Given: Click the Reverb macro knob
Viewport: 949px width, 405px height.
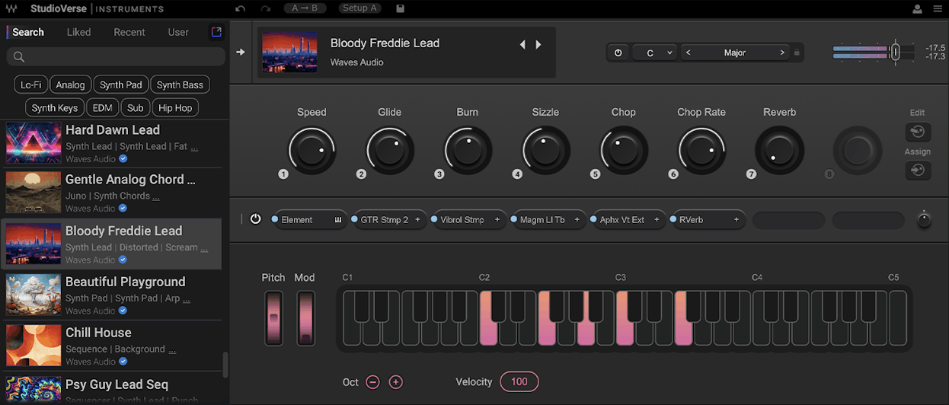Looking at the screenshot, I should click(779, 149).
